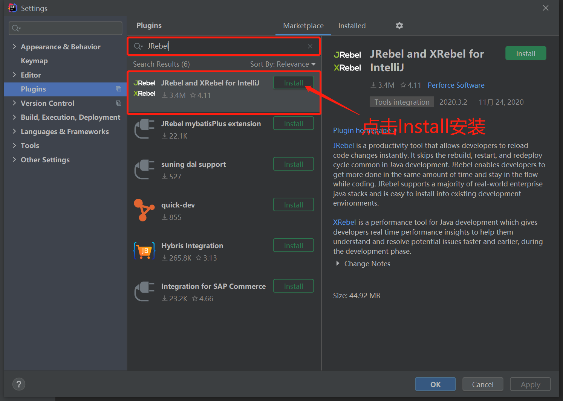
Task: Confirm settings with the OK button
Action: [x=435, y=384]
